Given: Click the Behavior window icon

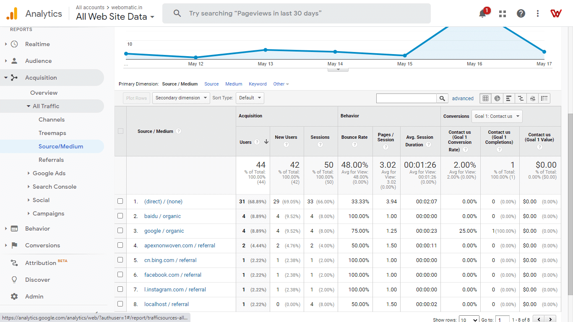Looking at the screenshot, I should (14, 229).
